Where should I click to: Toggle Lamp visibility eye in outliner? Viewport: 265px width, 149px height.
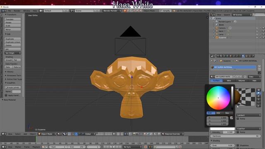tap(257, 34)
